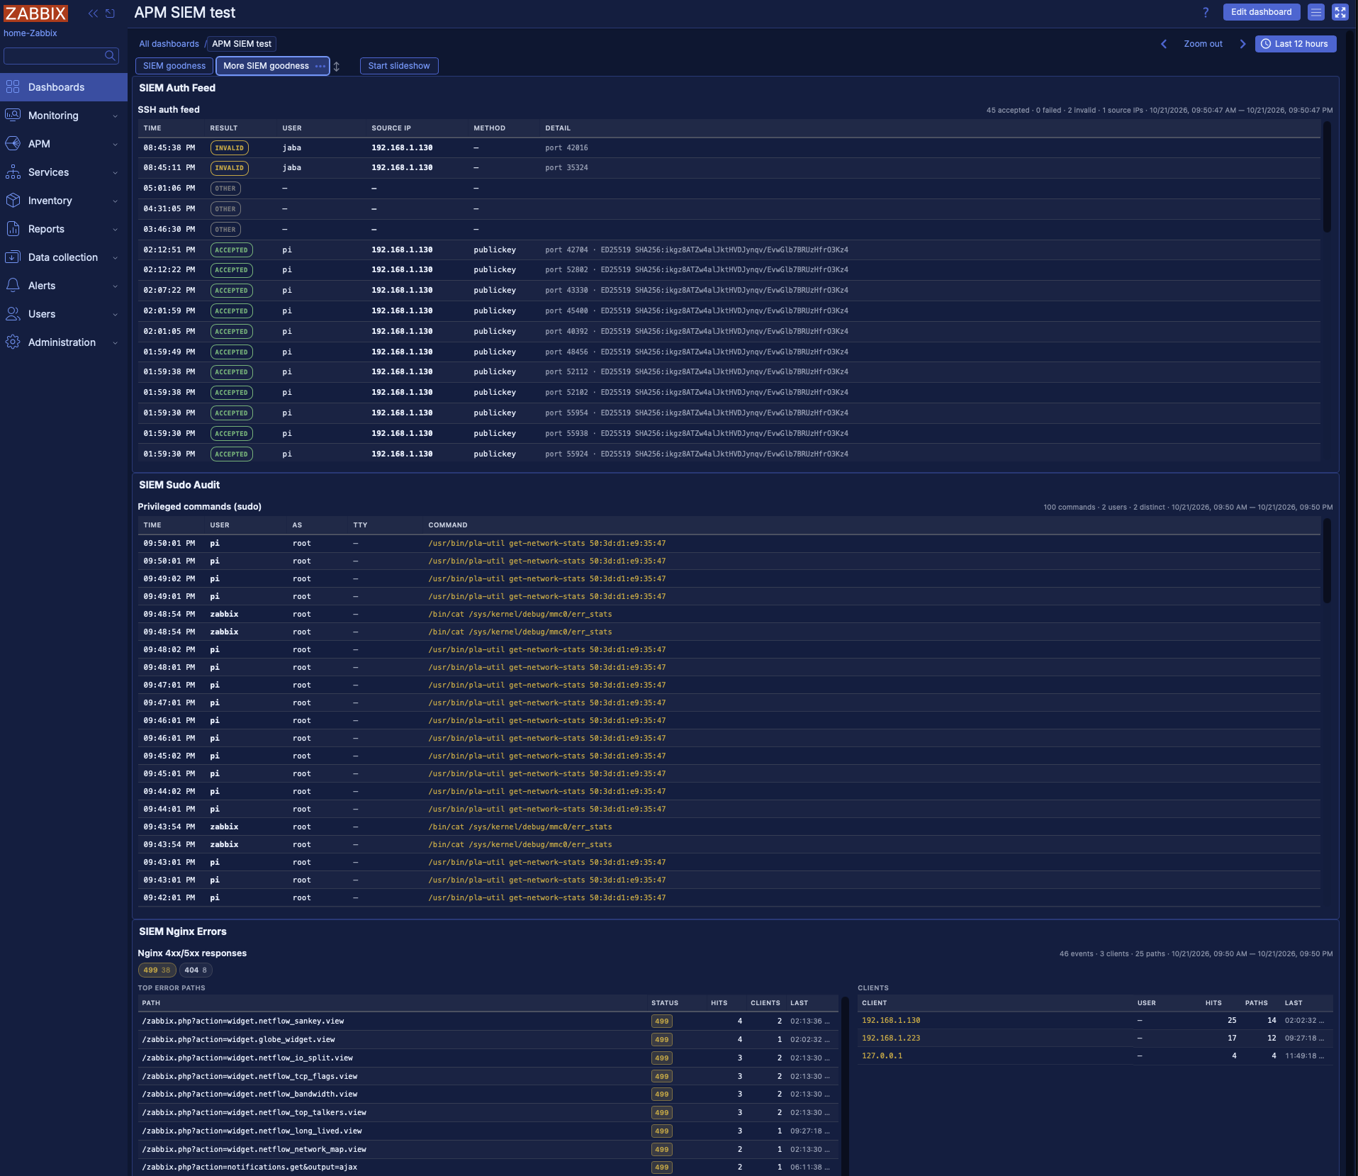Go to previous time period arrow
1358x1176 pixels.
click(1164, 44)
